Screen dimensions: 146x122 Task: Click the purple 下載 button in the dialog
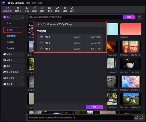click(x=94, y=107)
